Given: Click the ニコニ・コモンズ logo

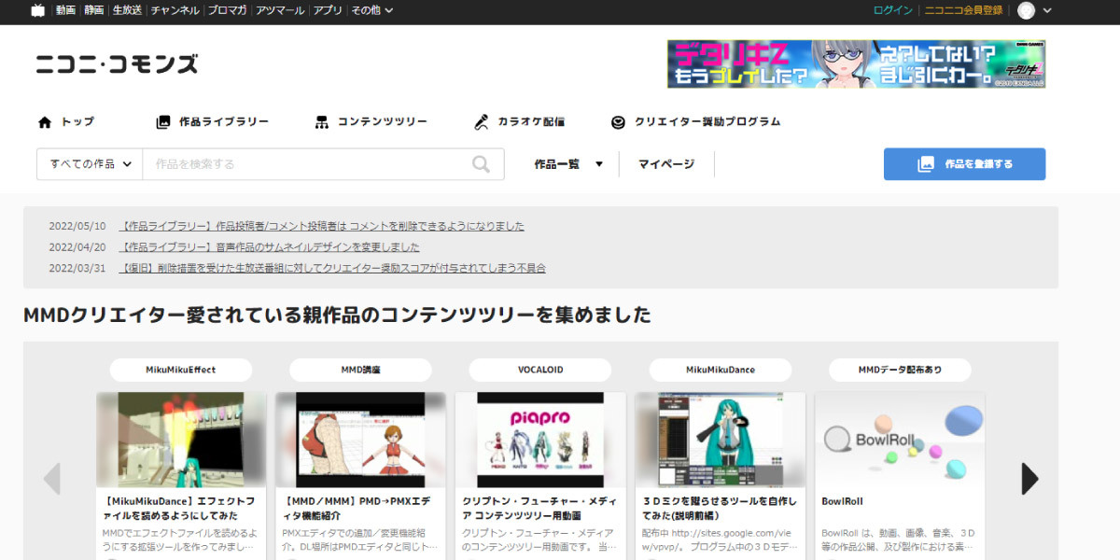Looking at the screenshot, I should 117,63.
